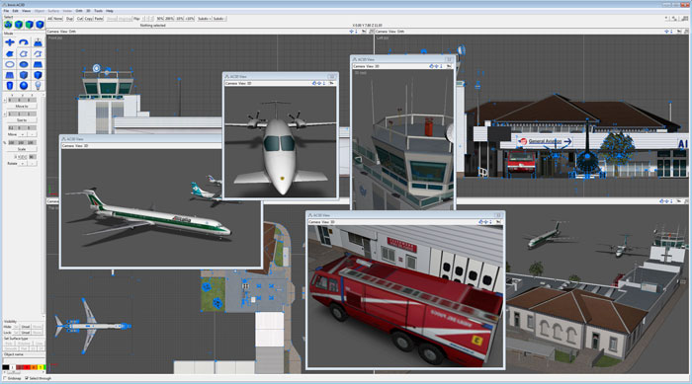Choose the Group select mode icon

coord(8,25)
